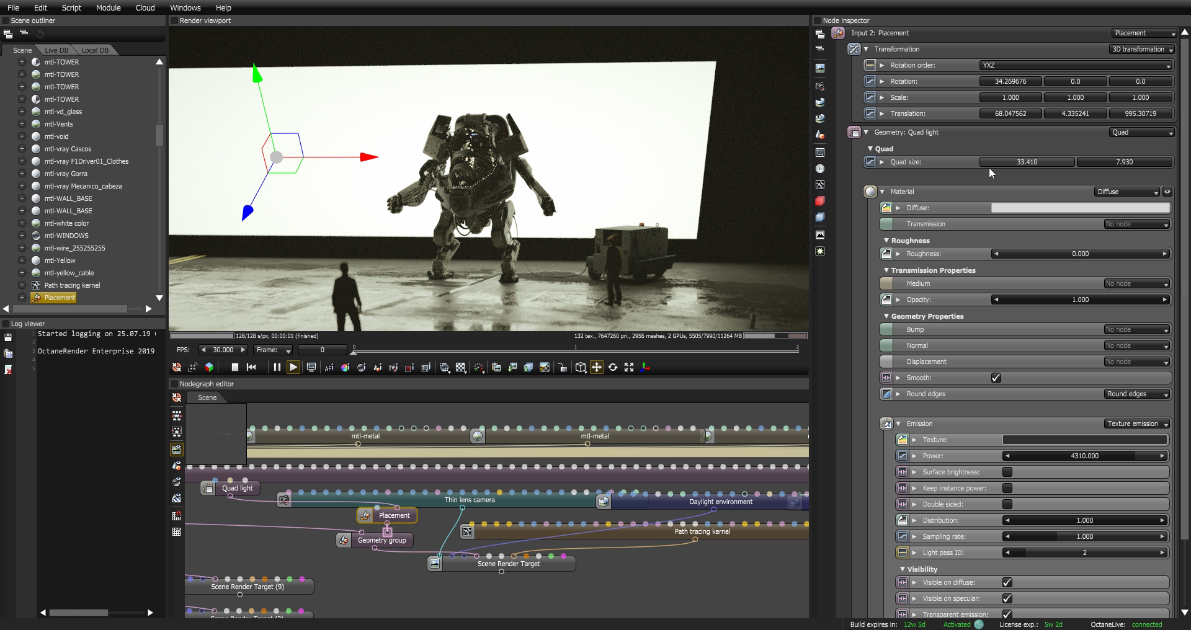
Task: Click the Path tracing kernel node
Action: click(x=702, y=531)
